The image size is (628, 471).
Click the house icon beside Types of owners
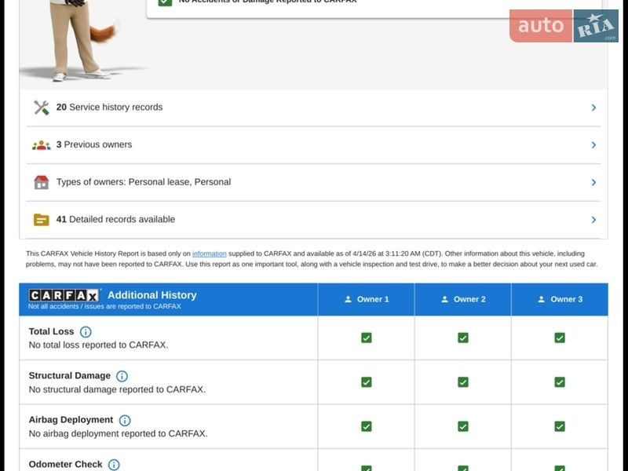(42, 182)
